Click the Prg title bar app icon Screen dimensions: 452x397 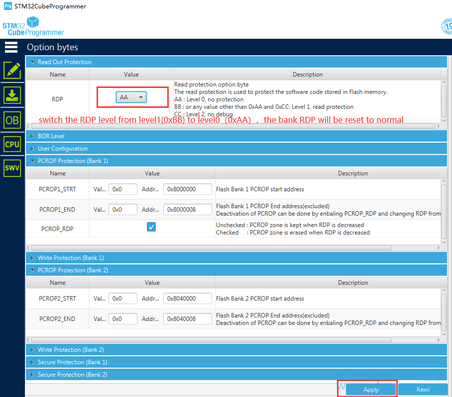[x=8, y=6]
